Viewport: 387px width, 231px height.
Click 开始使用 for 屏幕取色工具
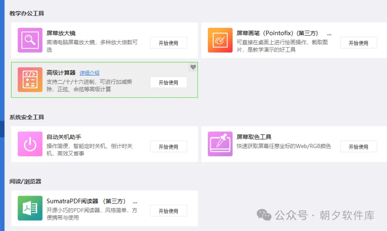click(359, 146)
